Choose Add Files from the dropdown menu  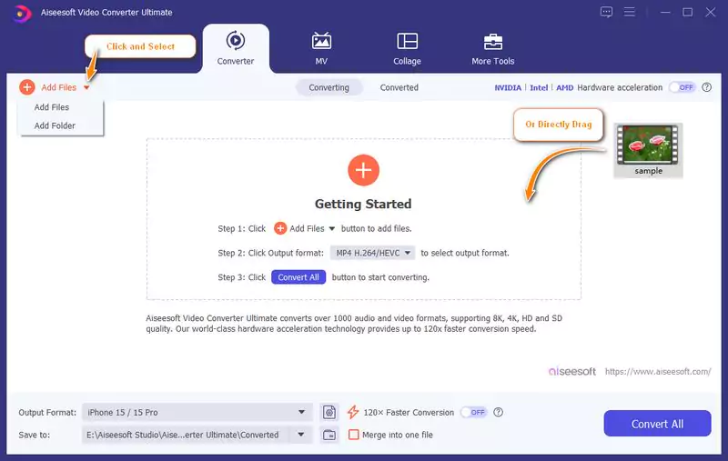pos(52,107)
